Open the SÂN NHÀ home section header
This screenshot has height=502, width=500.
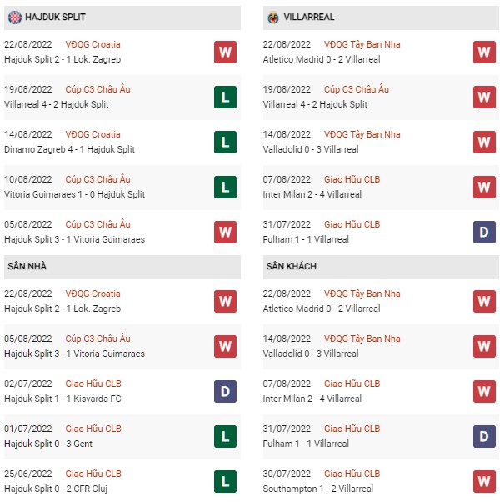click(122, 267)
